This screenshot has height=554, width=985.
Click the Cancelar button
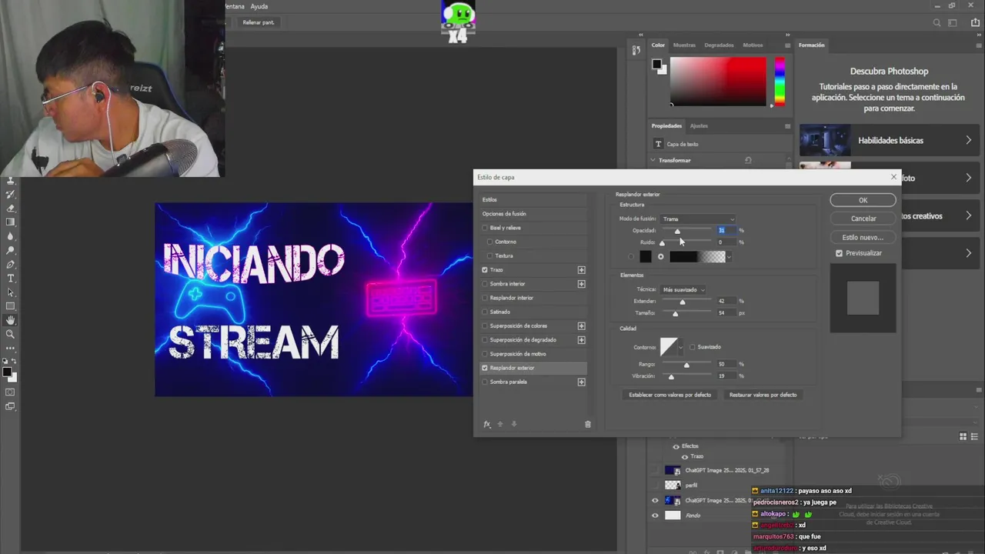[863, 219]
